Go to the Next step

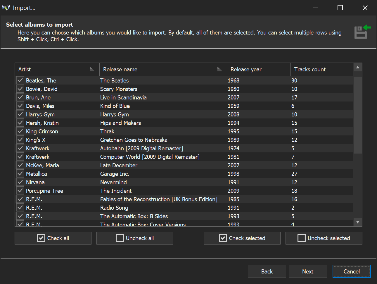coord(308,271)
